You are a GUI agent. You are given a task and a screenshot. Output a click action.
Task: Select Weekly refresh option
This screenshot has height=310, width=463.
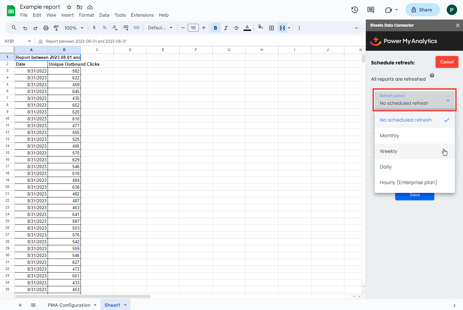click(389, 151)
